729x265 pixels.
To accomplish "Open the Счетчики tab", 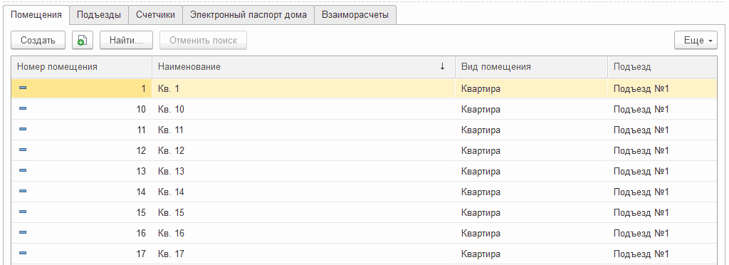I will (155, 15).
